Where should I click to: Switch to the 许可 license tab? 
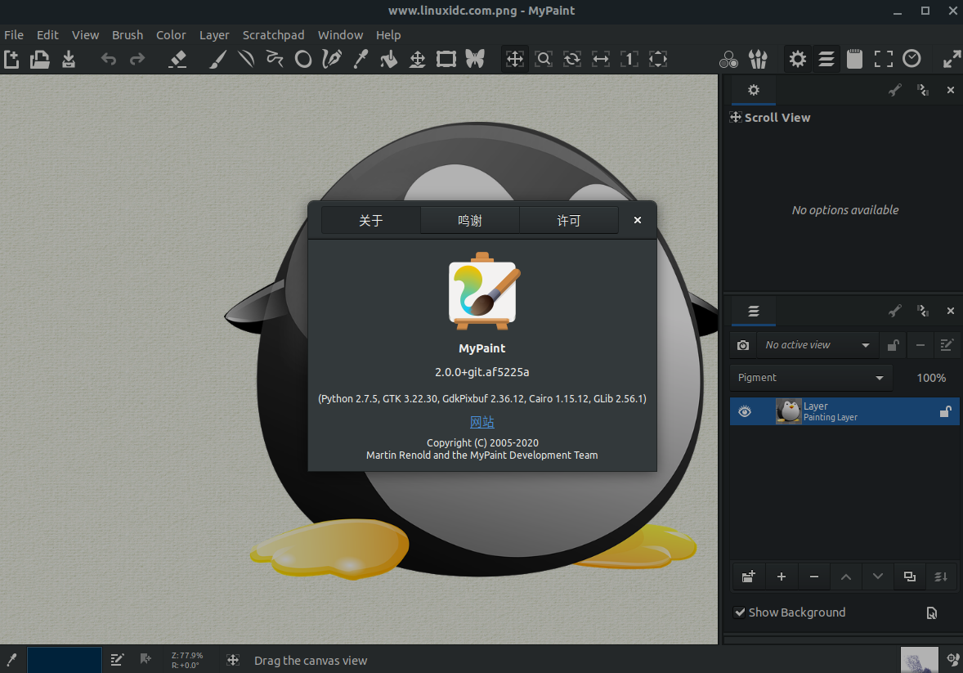(x=569, y=221)
